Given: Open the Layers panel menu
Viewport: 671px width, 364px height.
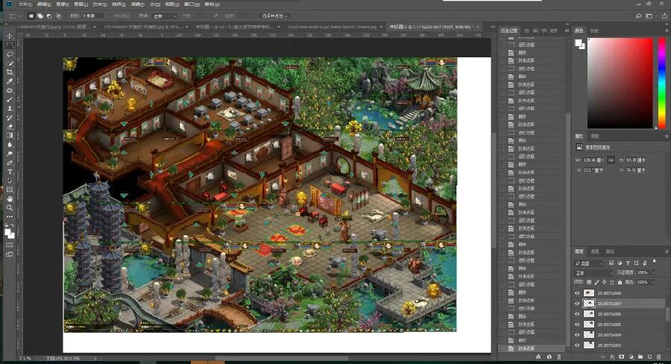Looking at the screenshot, I should (x=667, y=252).
